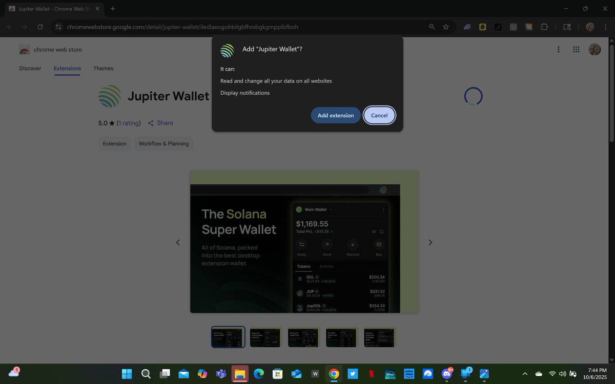615x384 pixels.
Task: Open the dark slash extension icon
Action: click(498, 27)
